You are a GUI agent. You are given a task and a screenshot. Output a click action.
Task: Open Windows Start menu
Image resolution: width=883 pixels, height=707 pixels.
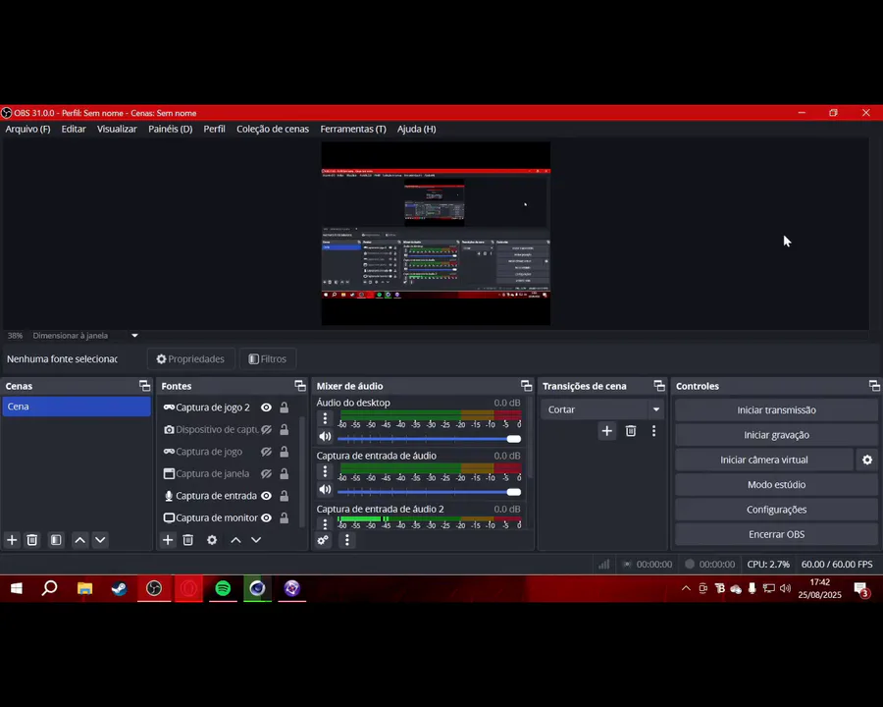click(17, 588)
